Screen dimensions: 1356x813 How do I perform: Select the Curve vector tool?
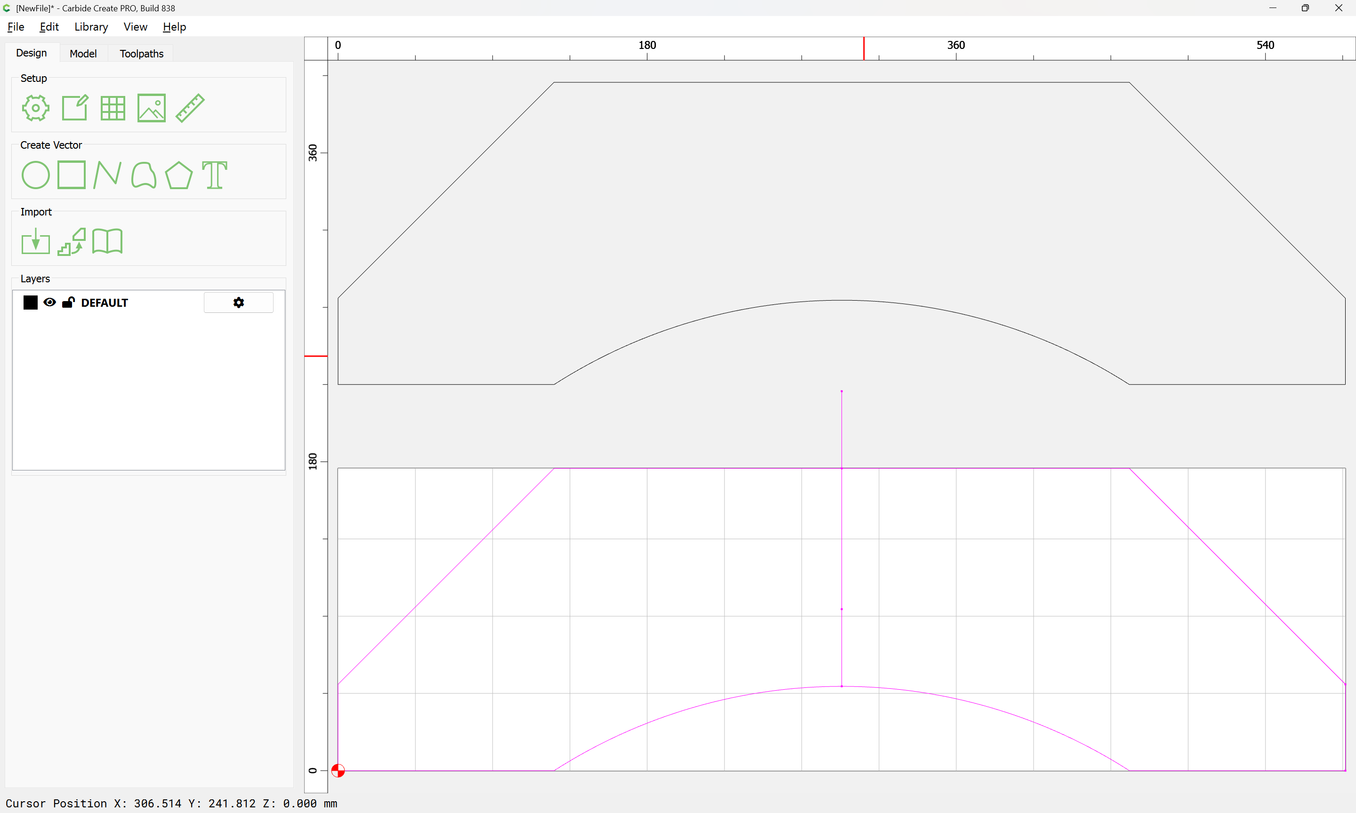tap(144, 175)
